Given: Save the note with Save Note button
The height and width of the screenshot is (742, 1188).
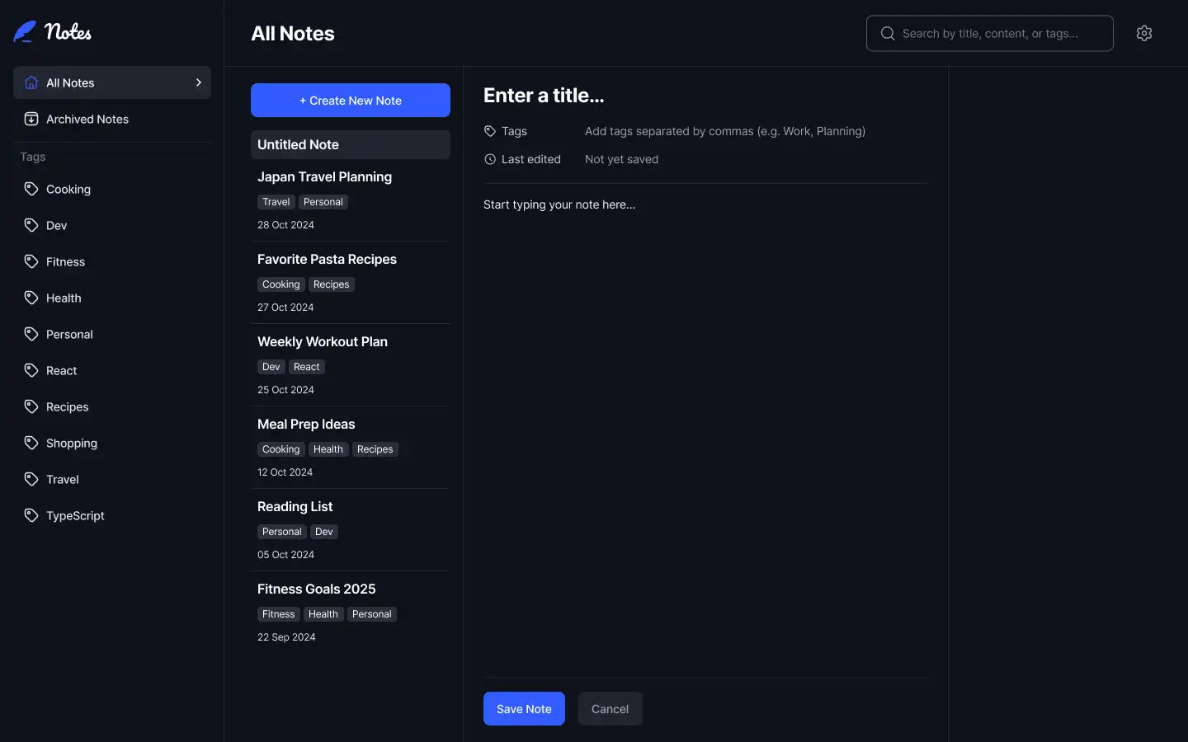Looking at the screenshot, I should (x=524, y=709).
